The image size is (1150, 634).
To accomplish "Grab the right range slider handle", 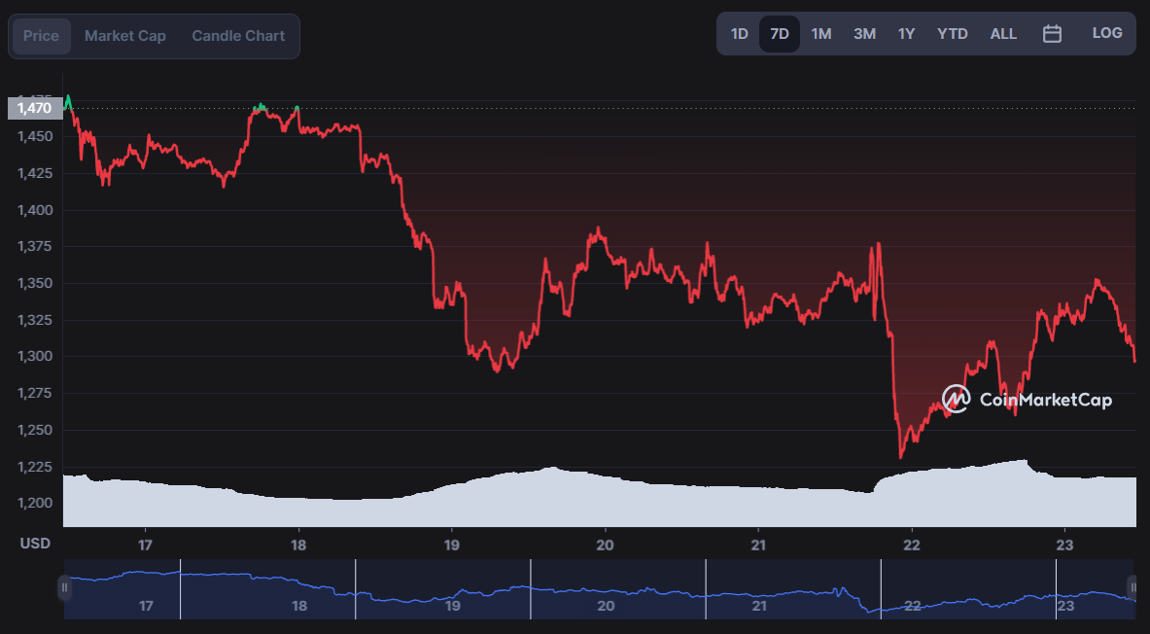I will 1133,587.
